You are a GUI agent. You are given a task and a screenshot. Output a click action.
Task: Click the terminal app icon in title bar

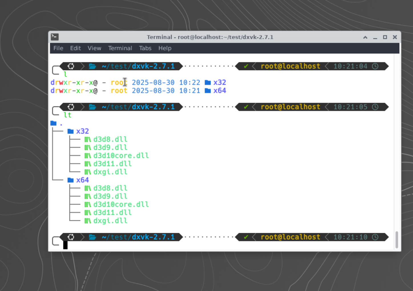tap(55, 37)
